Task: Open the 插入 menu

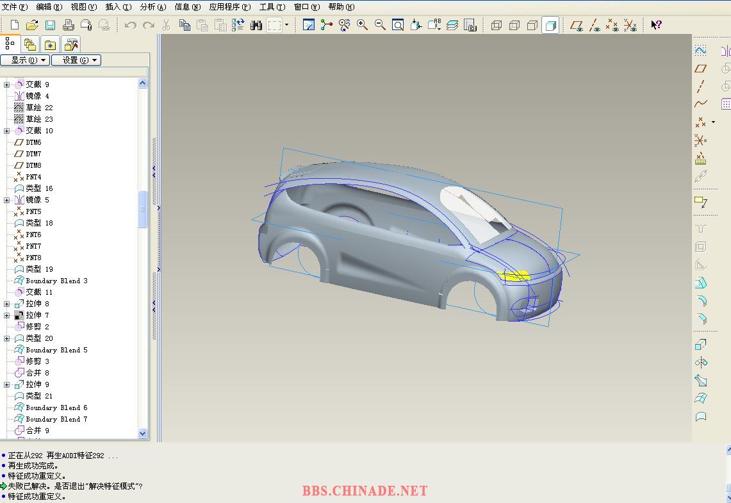Action: (119, 6)
